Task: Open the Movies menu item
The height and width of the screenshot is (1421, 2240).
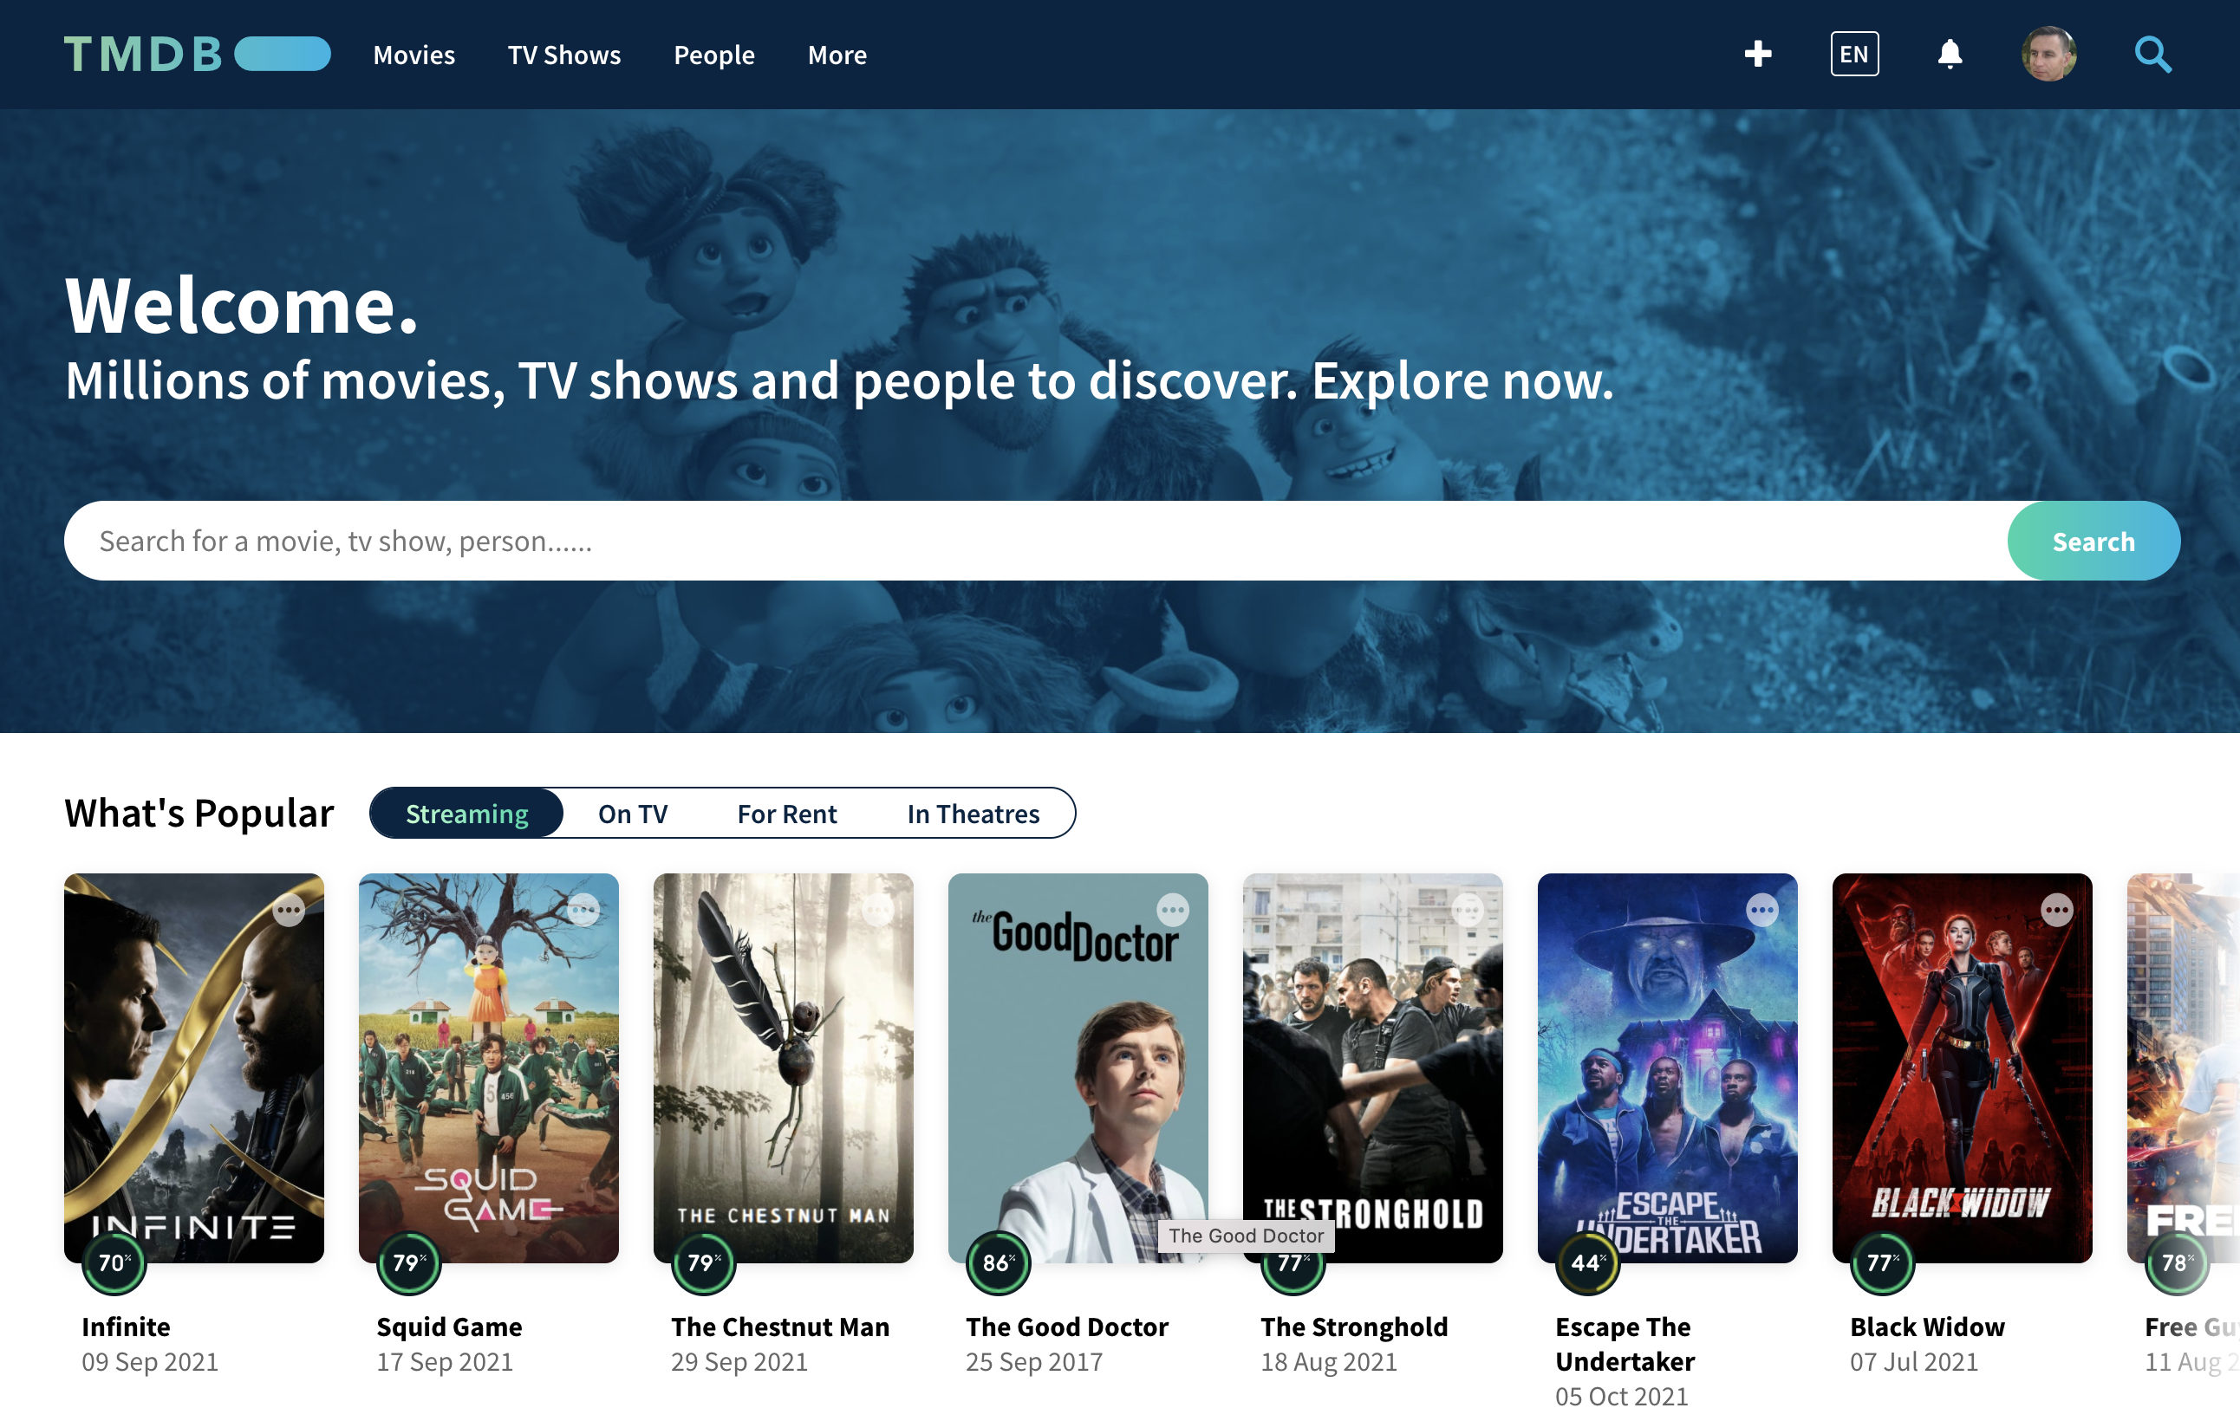Action: (413, 54)
